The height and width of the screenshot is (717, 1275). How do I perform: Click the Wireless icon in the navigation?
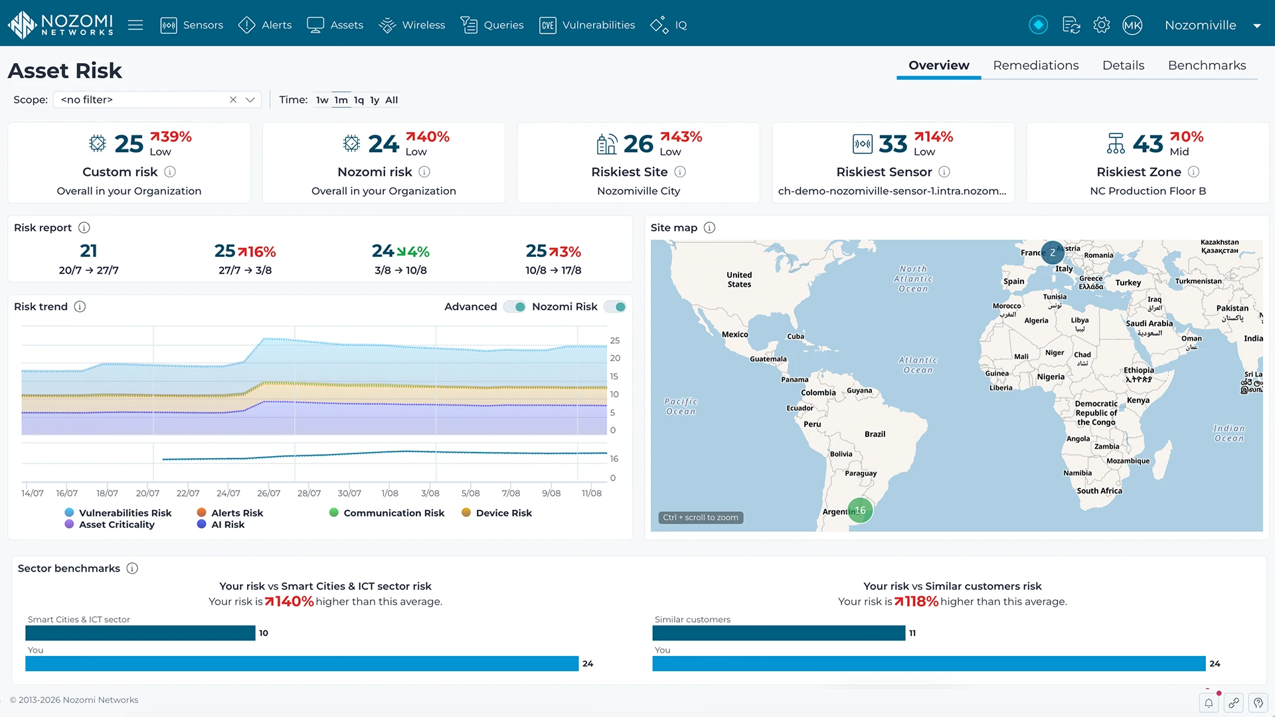387,25
